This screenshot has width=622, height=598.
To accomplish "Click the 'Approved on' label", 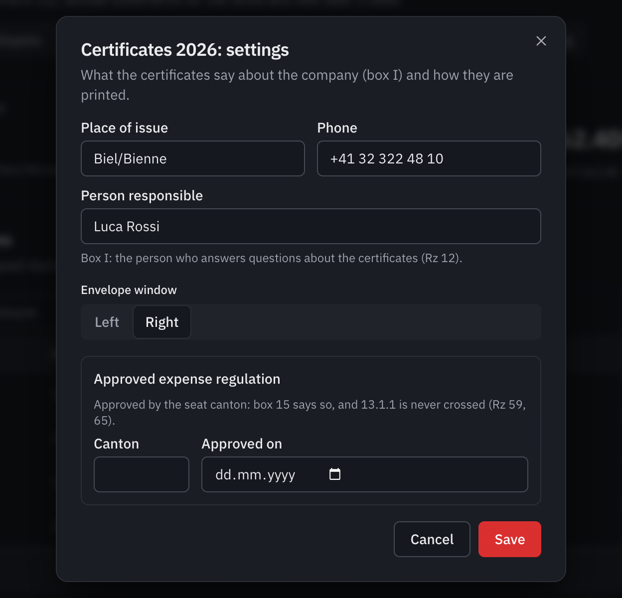I will (x=242, y=444).
